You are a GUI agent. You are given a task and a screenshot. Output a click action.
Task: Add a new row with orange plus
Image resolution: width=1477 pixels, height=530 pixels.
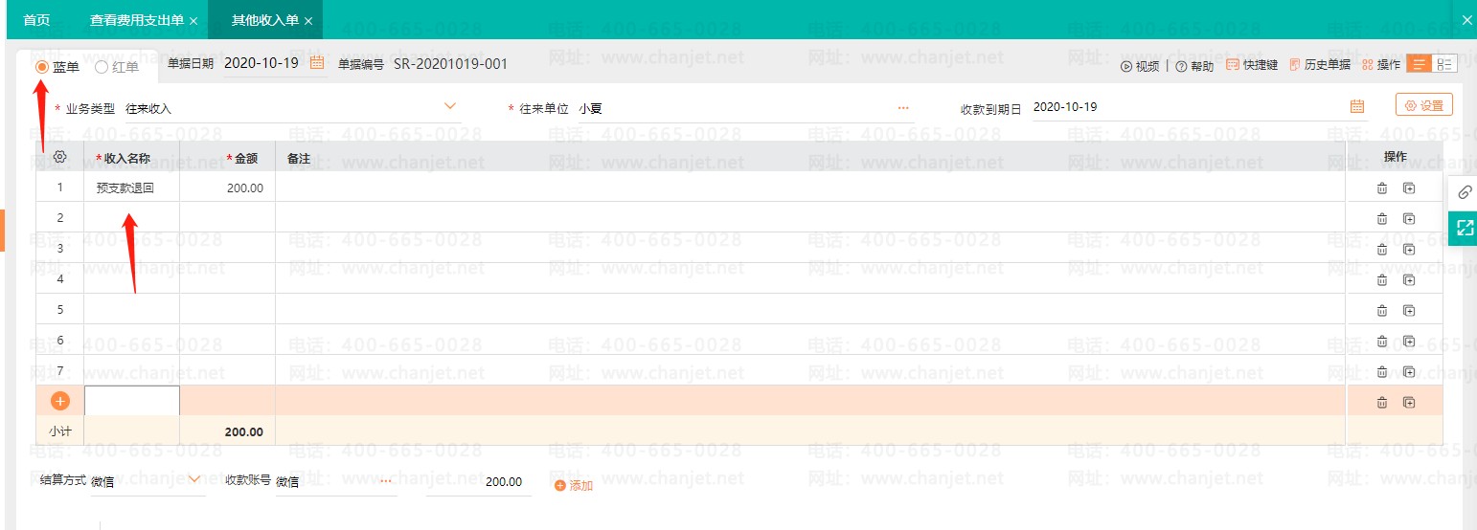[x=59, y=401]
